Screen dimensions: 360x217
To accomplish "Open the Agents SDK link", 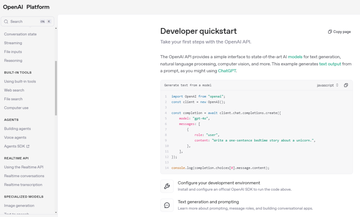I will point(14,146).
